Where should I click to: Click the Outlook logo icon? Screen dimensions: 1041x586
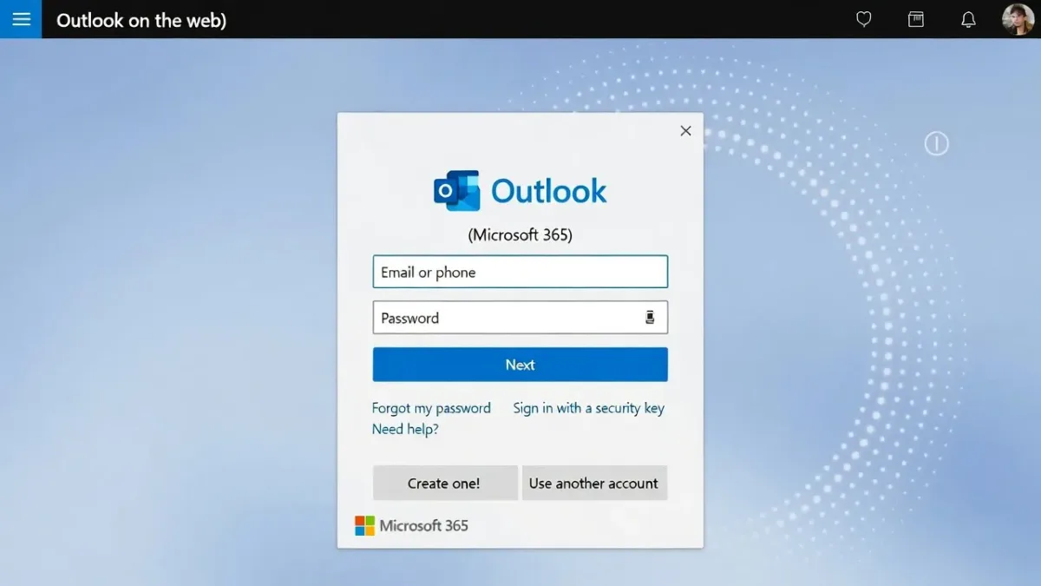click(457, 191)
